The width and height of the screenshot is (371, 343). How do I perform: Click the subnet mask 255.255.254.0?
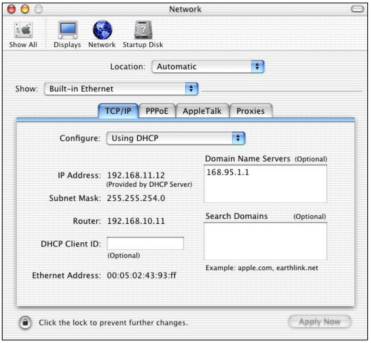(x=136, y=198)
